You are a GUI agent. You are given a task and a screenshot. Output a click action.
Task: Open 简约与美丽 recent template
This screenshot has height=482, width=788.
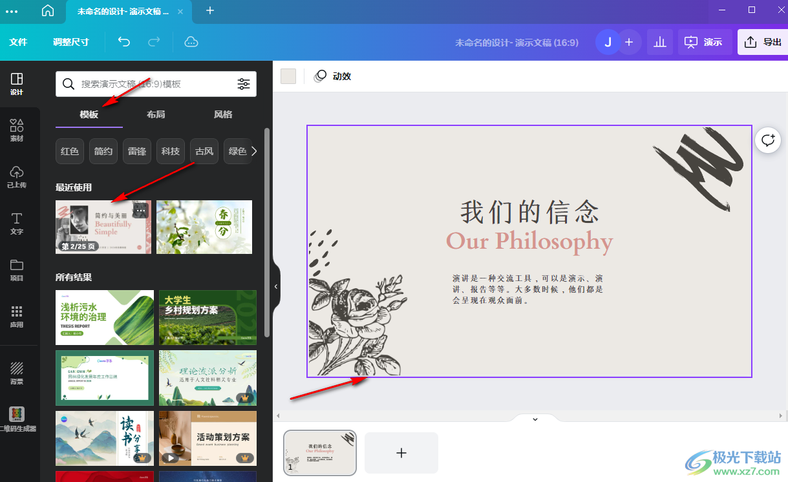point(103,227)
